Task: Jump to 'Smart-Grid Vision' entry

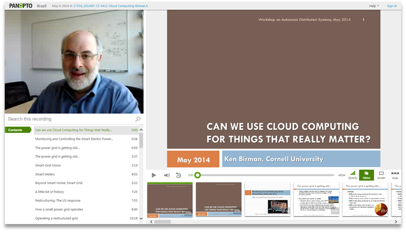Action: [x=87, y=166]
